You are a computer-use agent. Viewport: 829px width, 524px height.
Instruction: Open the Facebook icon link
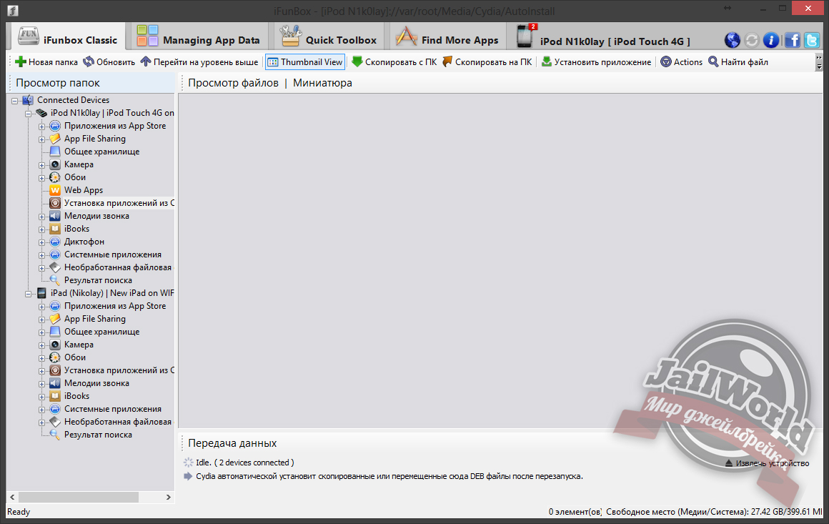click(792, 40)
